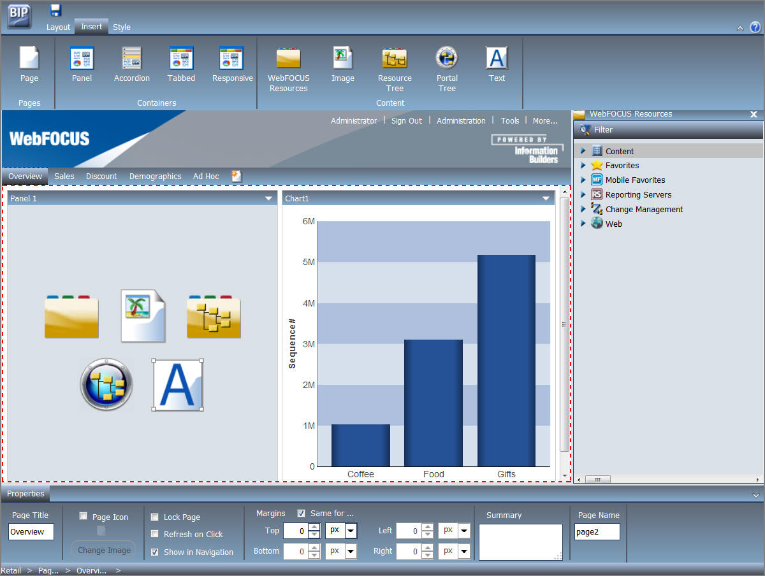Open the Demographics page tab
765x576 pixels.
(156, 176)
